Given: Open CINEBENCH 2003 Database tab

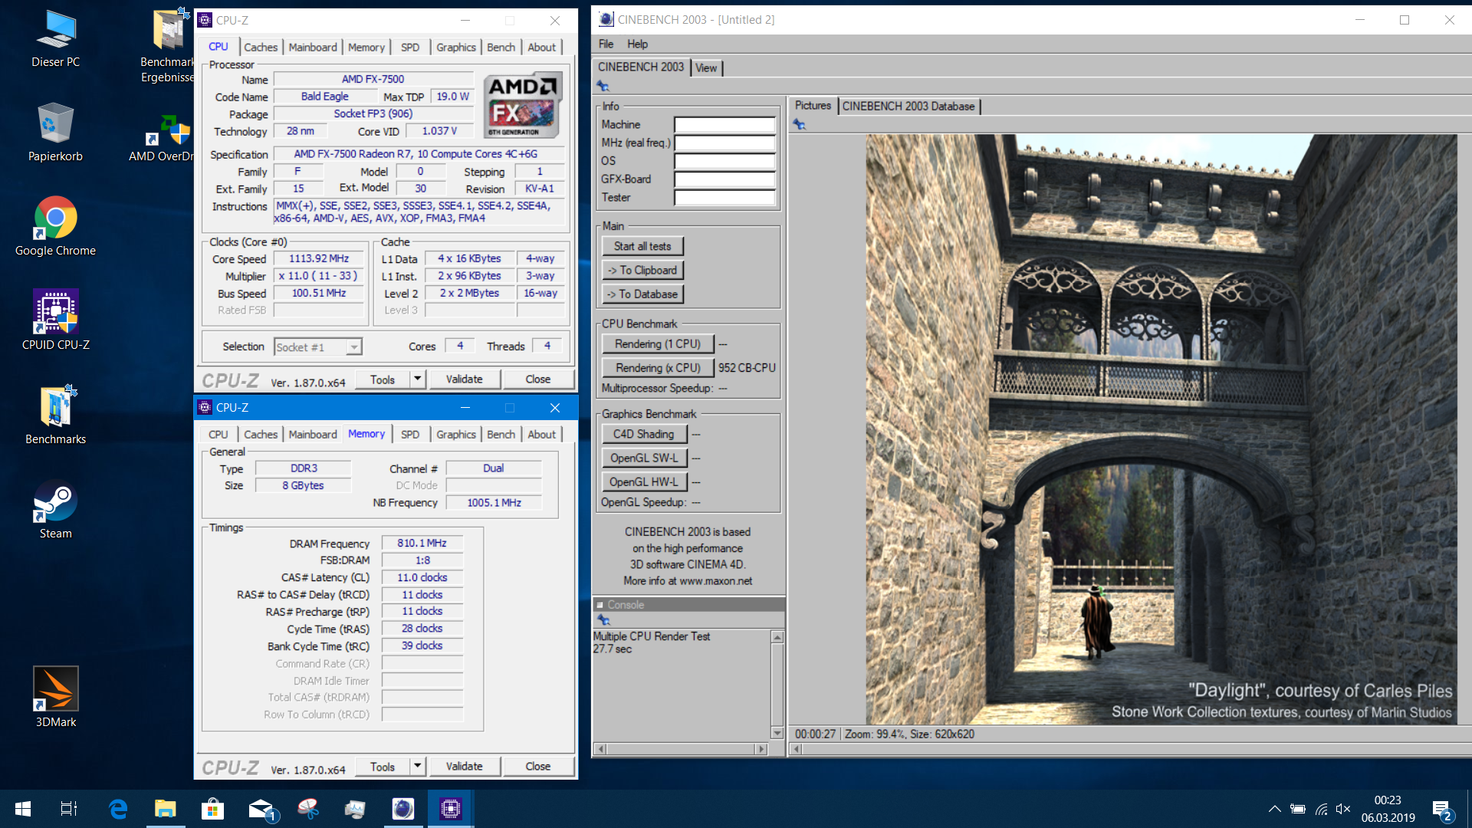Looking at the screenshot, I should tap(909, 106).
